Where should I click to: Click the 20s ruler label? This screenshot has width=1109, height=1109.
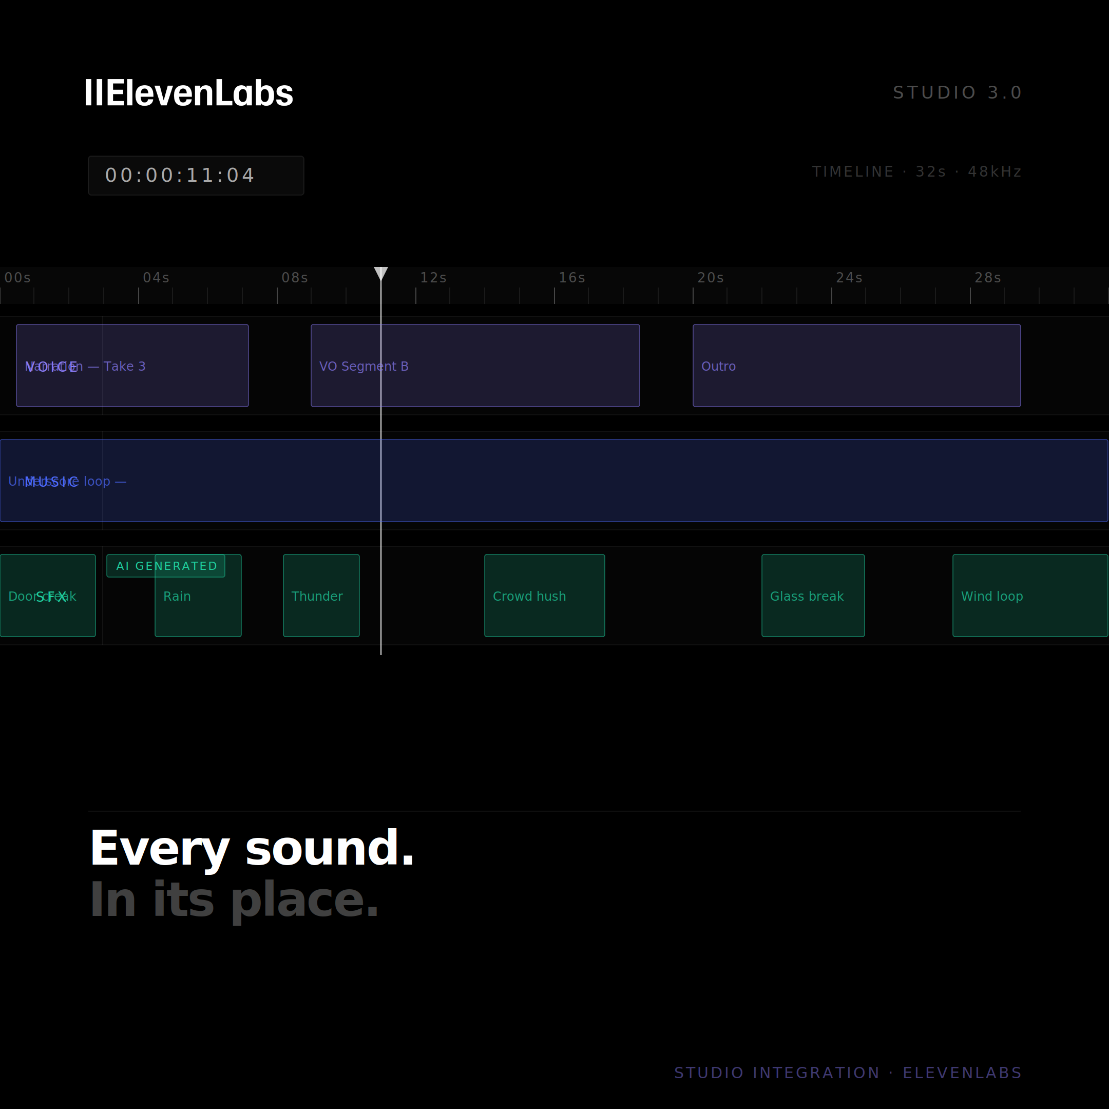tap(711, 278)
